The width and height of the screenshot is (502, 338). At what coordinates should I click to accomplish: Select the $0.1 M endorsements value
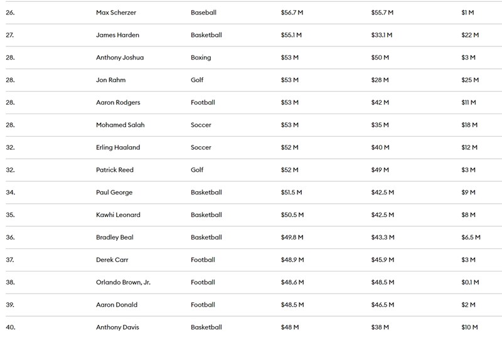point(470,282)
